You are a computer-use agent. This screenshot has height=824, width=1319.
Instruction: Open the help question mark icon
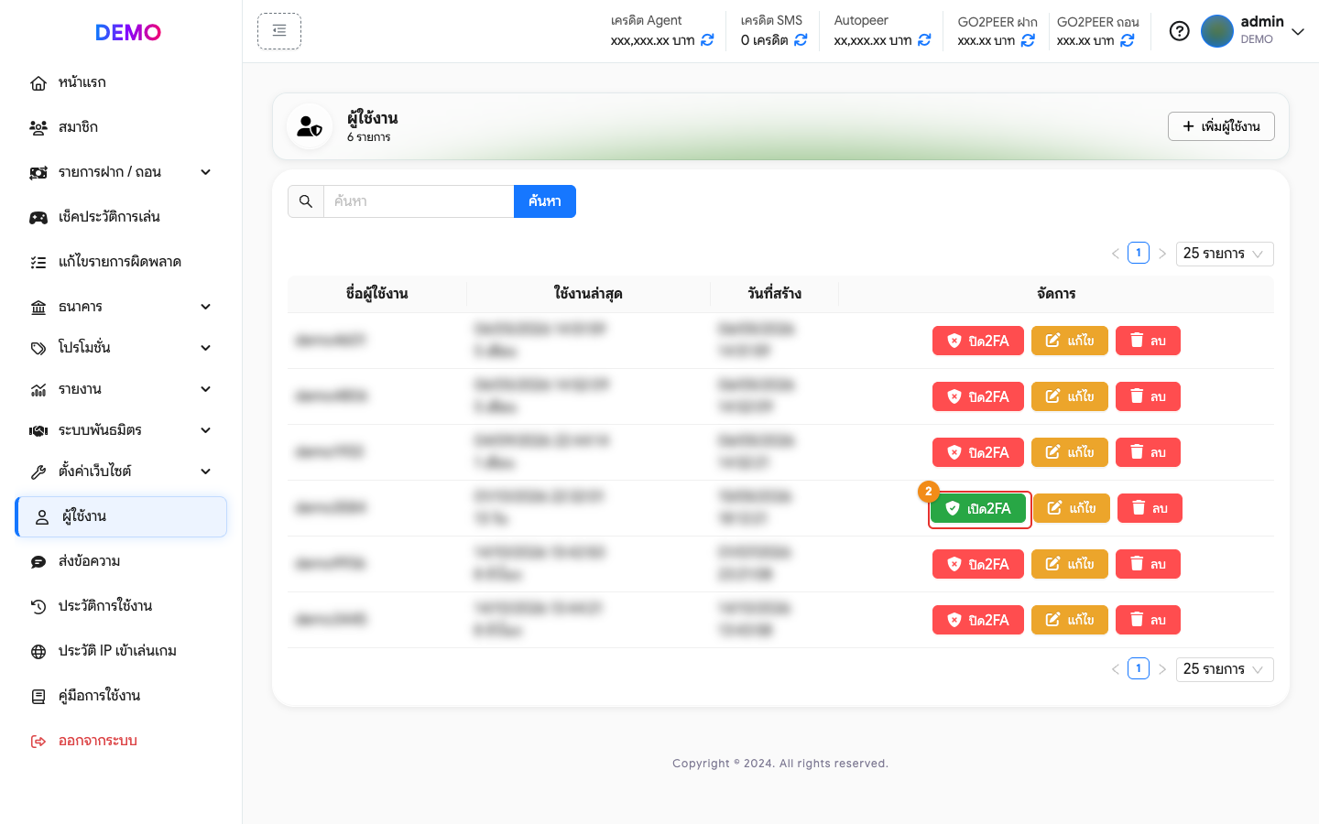point(1180,31)
